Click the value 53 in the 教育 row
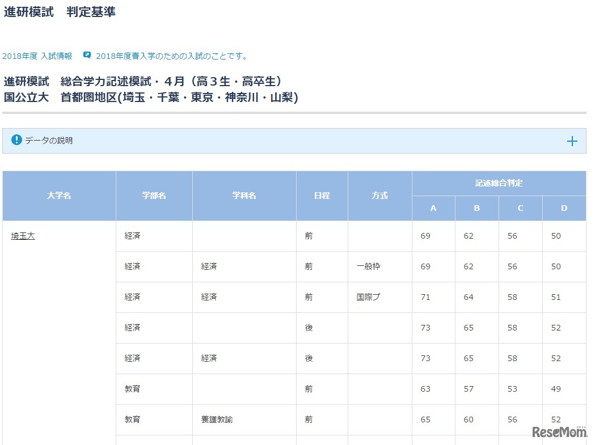595x445 pixels. tap(512, 389)
